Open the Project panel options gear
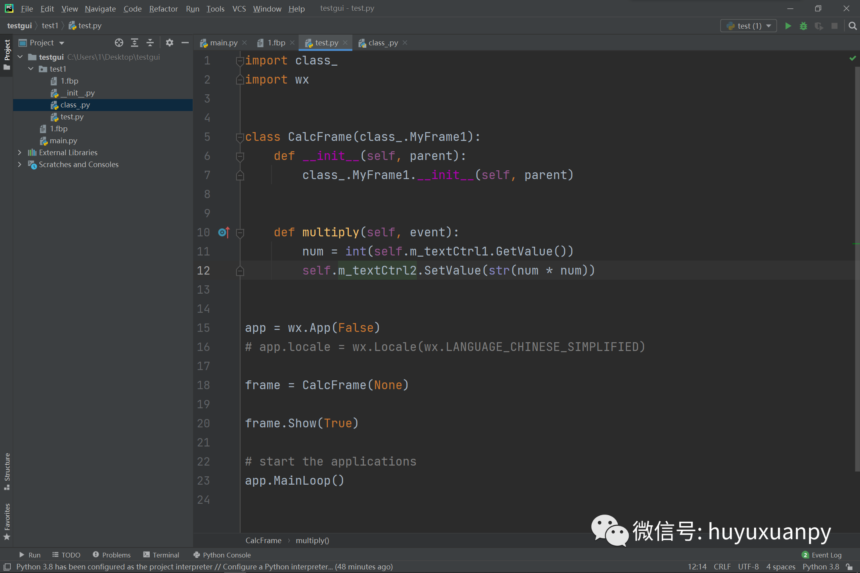Image resolution: width=860 pixels, height=573 pixels. (x=170, y=43)
